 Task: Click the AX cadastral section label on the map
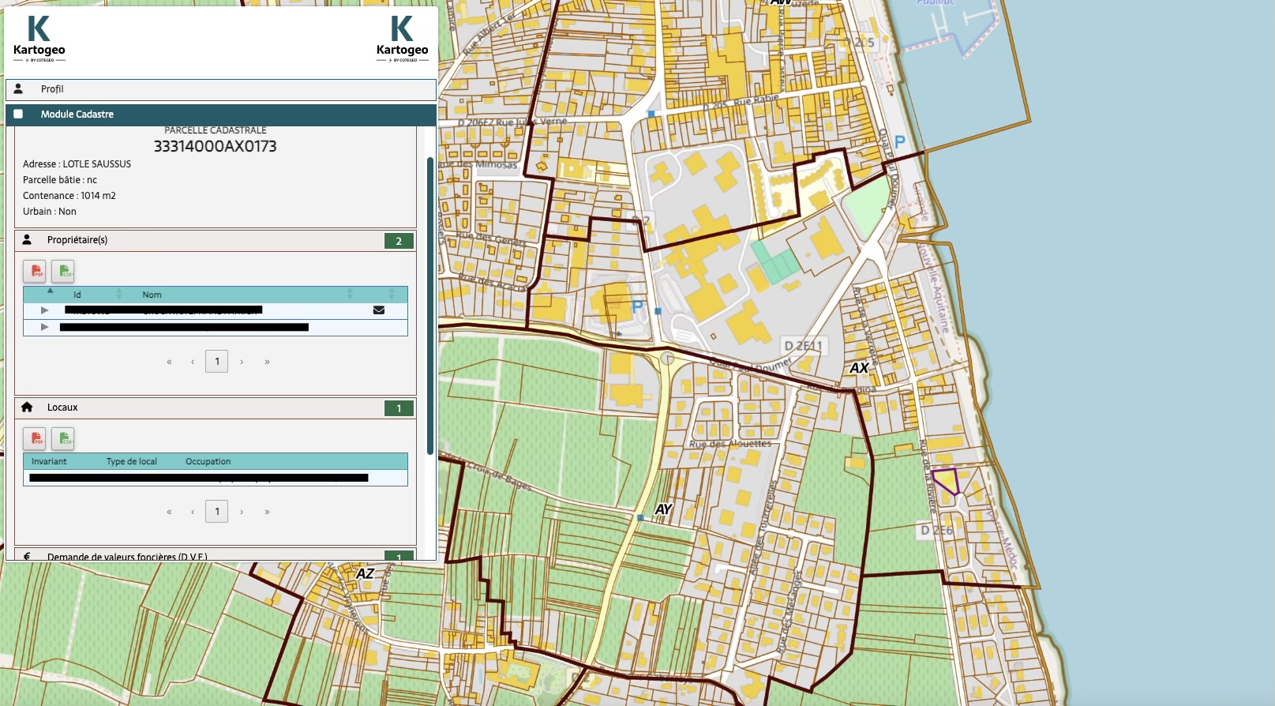859,367
